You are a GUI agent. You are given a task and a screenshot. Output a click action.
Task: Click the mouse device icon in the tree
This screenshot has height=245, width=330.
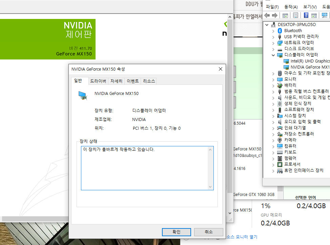280,73
